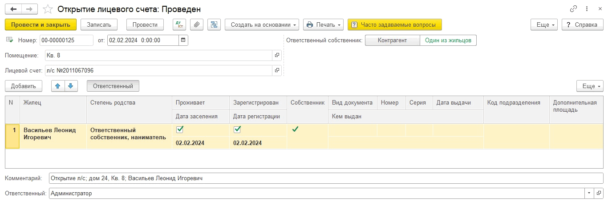
Task: Expand the Печать dropdown
Action: tap(324, 24)
